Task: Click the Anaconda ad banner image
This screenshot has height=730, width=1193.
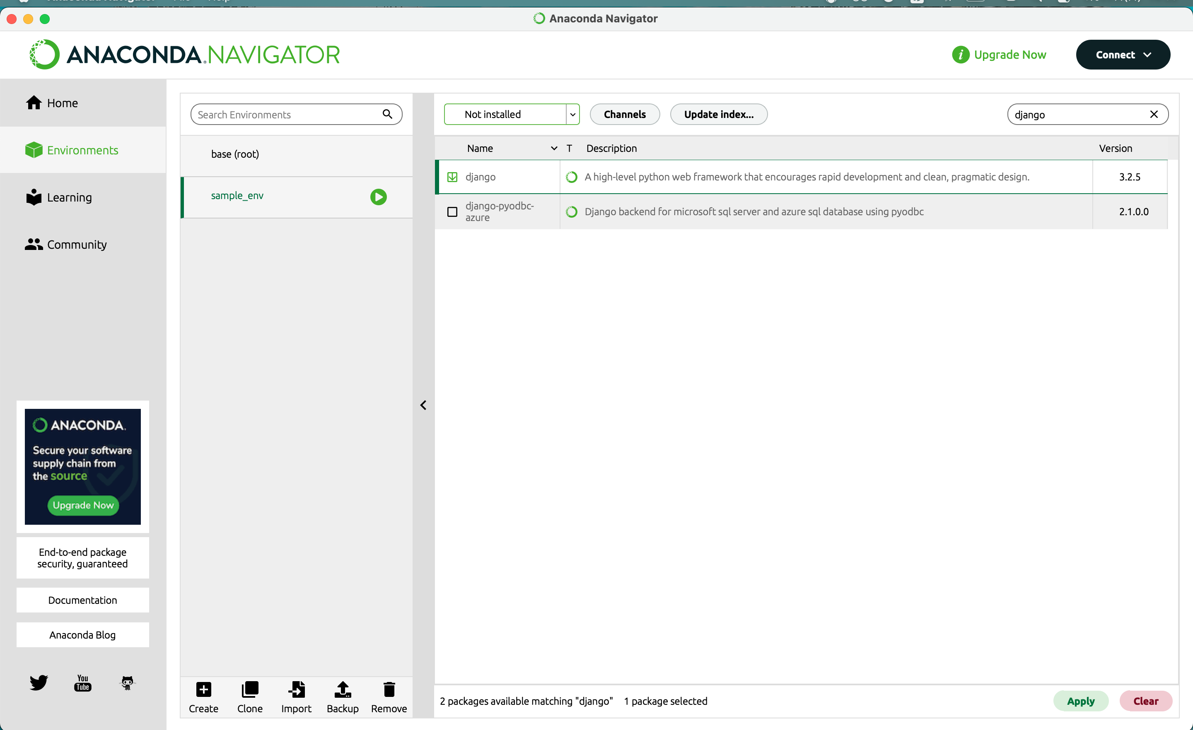Action: 83,466
